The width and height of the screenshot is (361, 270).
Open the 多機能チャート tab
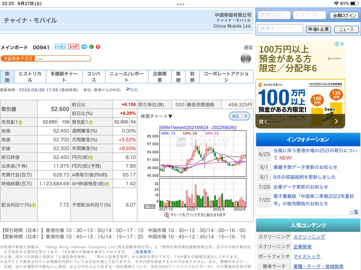[x=64, y=77]
